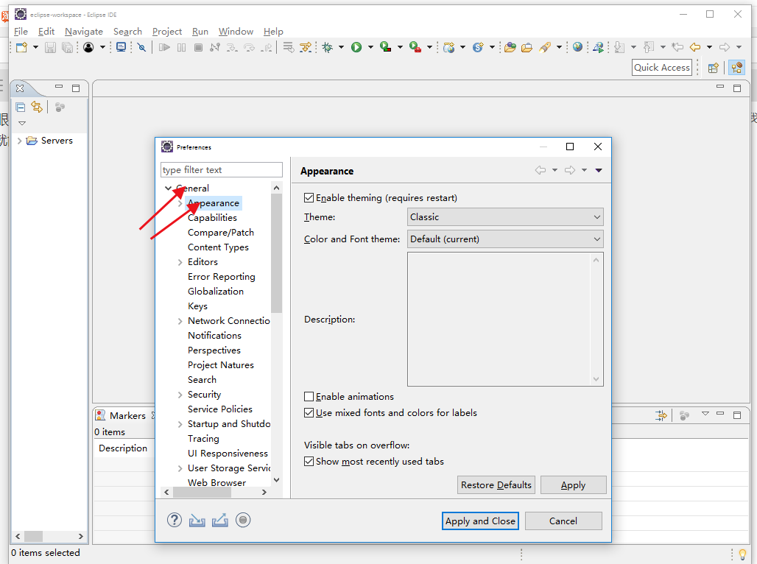The height and width of the screenshot is (564, 757).
Task: Select Content Types in the preferences tree
Action: pos(218,247)
